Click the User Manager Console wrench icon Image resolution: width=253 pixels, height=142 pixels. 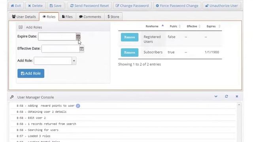pos(12,97)
